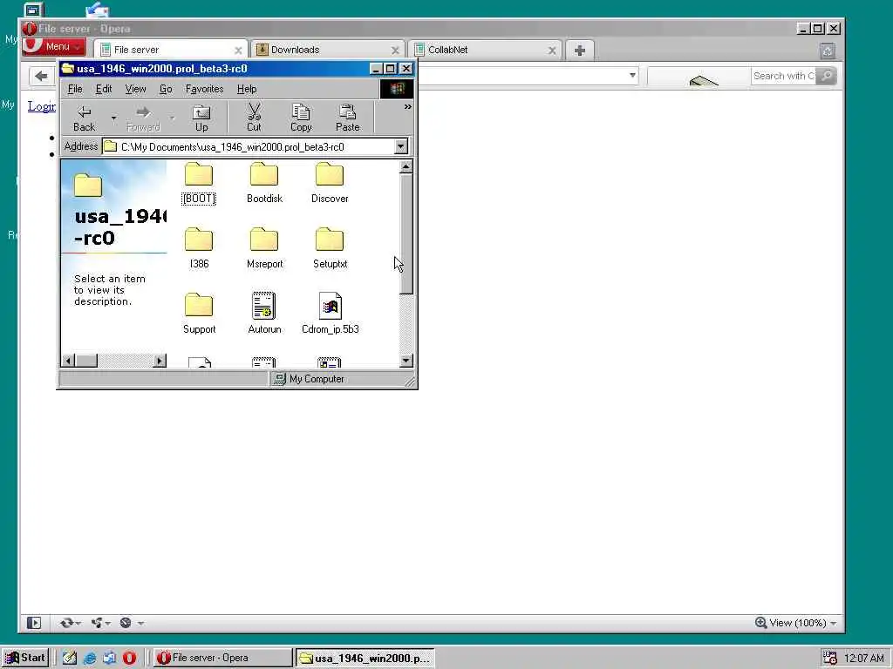Open the Go menu in Explorer
The width and height of the screenshot is (893, 669).
[x=166, y=89]
